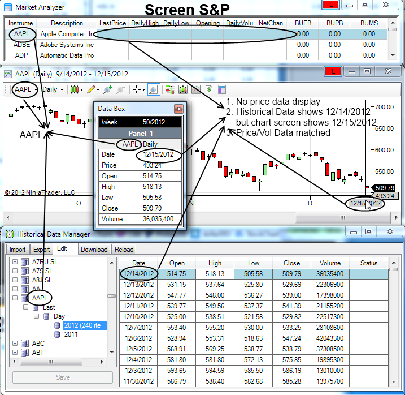405x395 pixels.
Task: Open Chart Trader from chart toolbar
Action: tap(169, 89)
